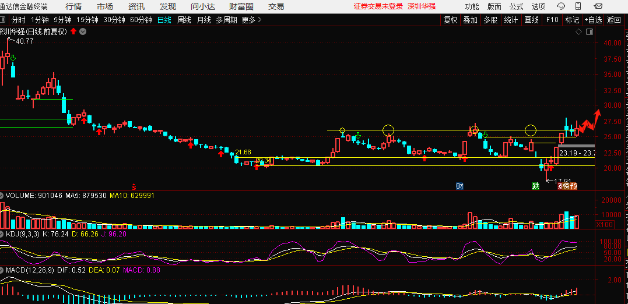This screenshot has height=304, width=628.
Task: Switch to the 月线 monthly tab
Action: coord(204,20)
